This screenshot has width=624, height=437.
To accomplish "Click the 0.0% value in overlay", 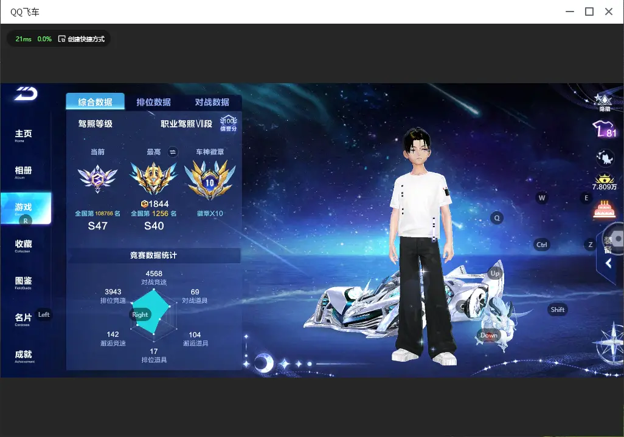I will click(x=44, y=39).
